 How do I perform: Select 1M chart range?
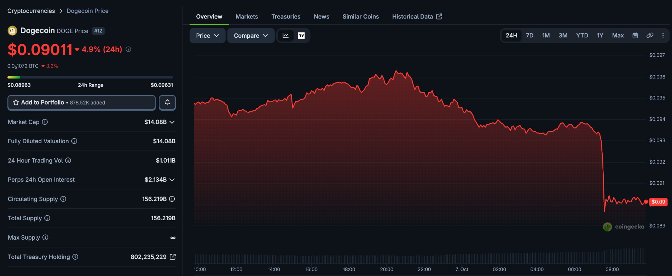pyautogui.click(x=546, y=35)
